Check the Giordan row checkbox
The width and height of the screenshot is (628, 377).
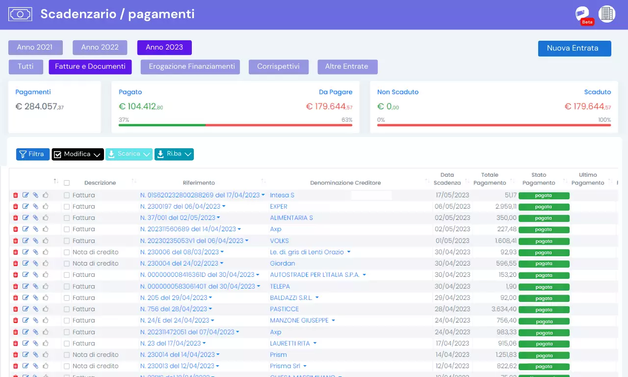[67, 264]
